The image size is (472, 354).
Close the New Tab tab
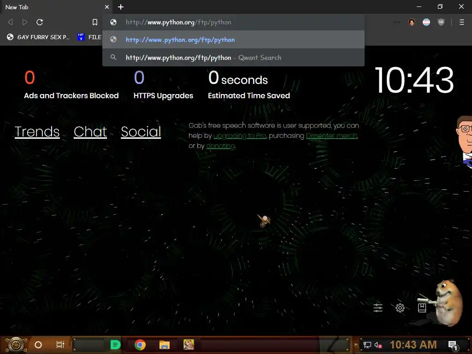107,7
